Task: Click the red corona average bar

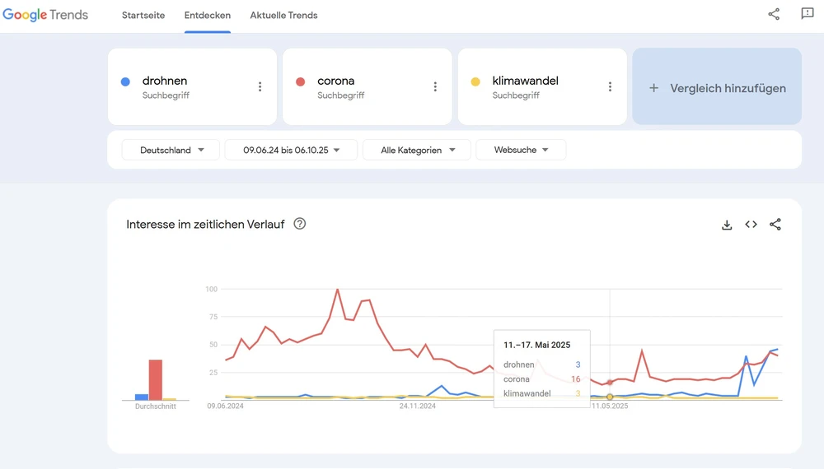Action: [x=156, y=379]
